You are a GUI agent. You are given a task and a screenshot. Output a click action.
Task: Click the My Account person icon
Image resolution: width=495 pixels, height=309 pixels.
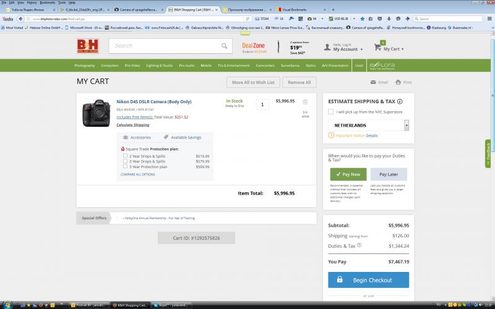(x=327, y=48)
